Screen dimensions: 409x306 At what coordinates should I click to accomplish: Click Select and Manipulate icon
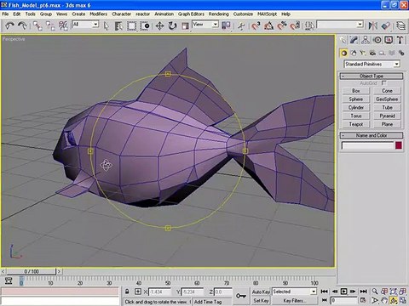pyautogui.click(x=241, y=26)
